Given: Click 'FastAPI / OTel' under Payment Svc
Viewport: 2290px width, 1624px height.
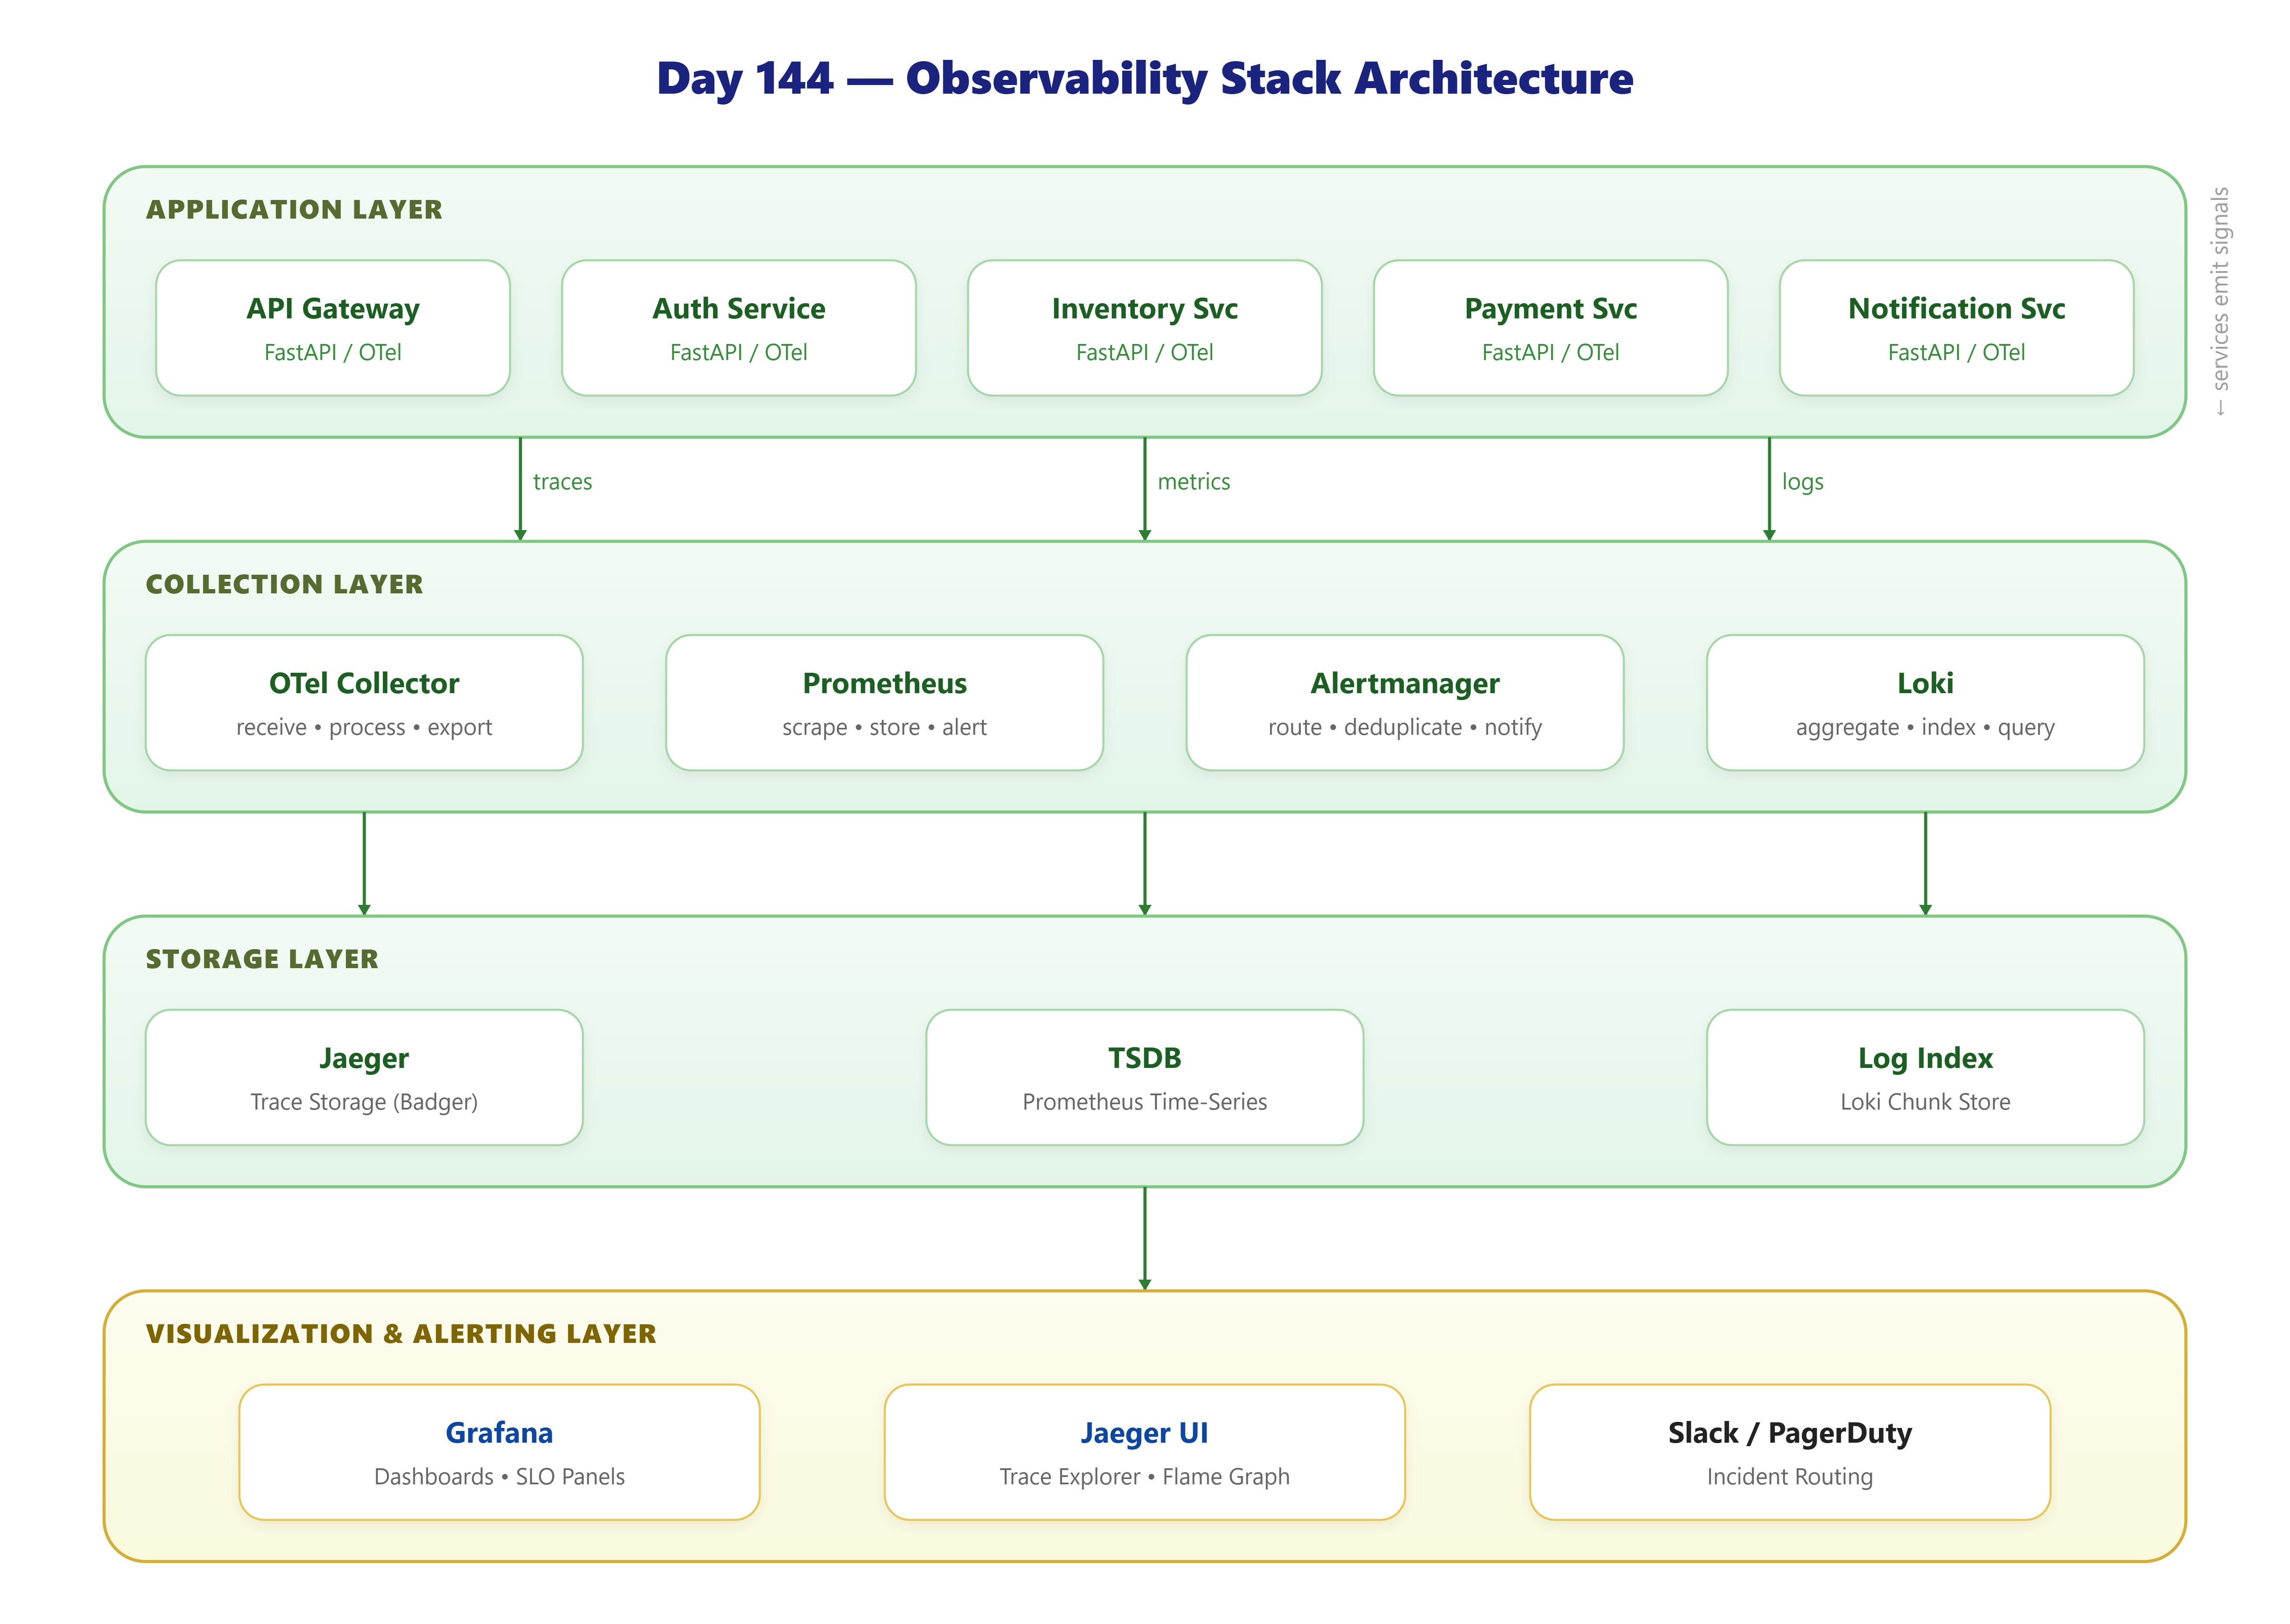Looking at the screenshot, I should click(1551, 353).
